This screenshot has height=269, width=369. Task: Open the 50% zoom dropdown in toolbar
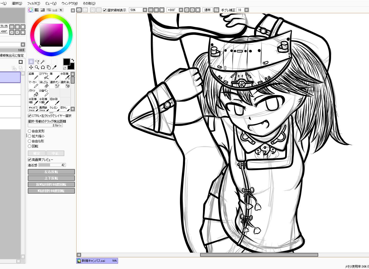point(145,10)
